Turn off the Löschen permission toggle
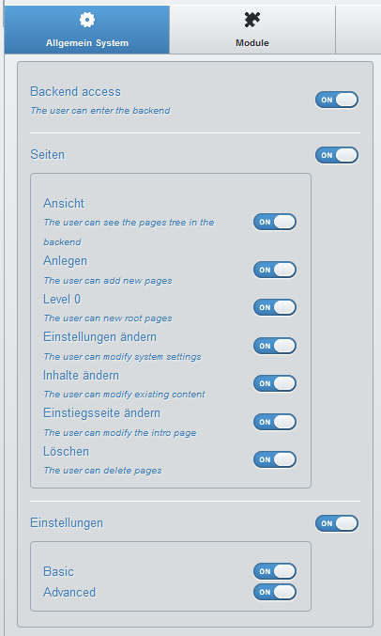The width and height of the screenshot is (381, 636). click(x=275, y=459)
